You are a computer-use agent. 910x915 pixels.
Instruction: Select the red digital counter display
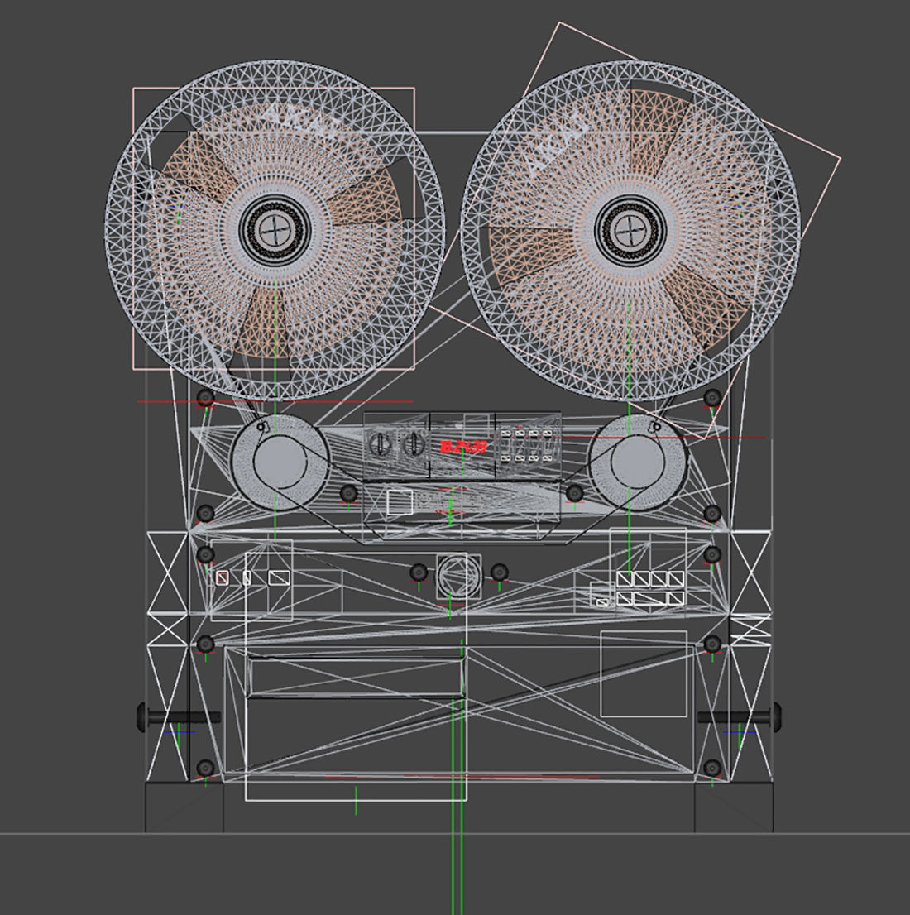click(463, 447)
